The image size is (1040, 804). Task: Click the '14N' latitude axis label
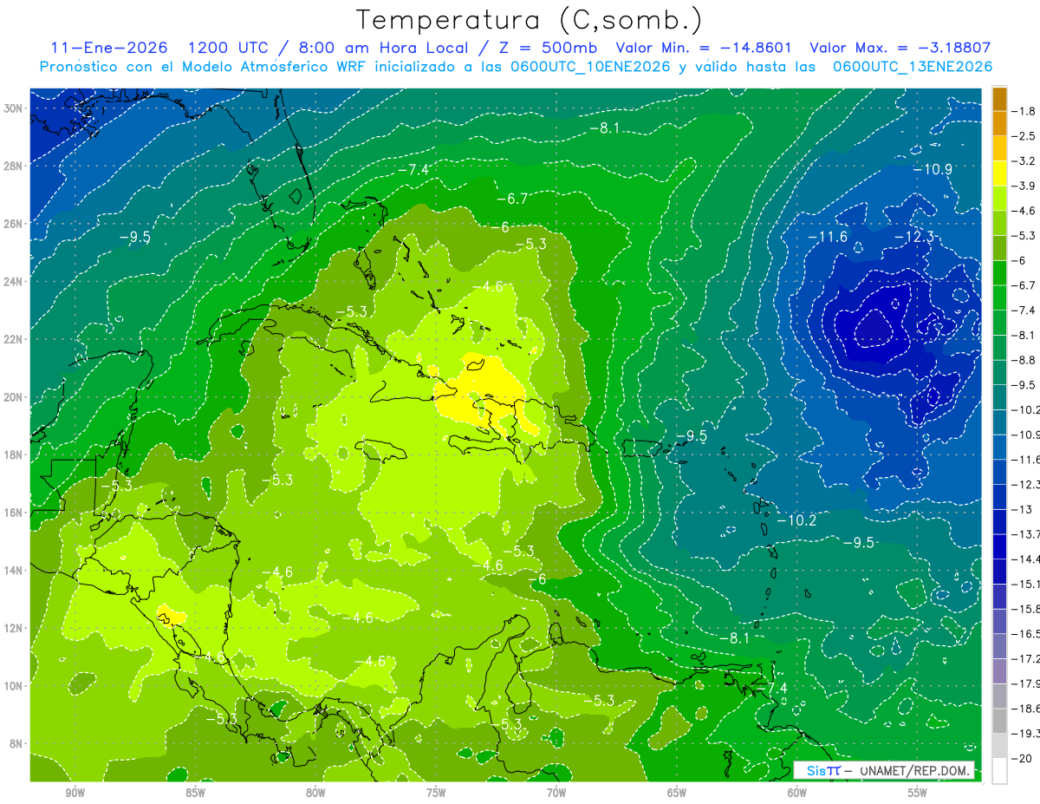pyautogui.click(x=15, y=571)
